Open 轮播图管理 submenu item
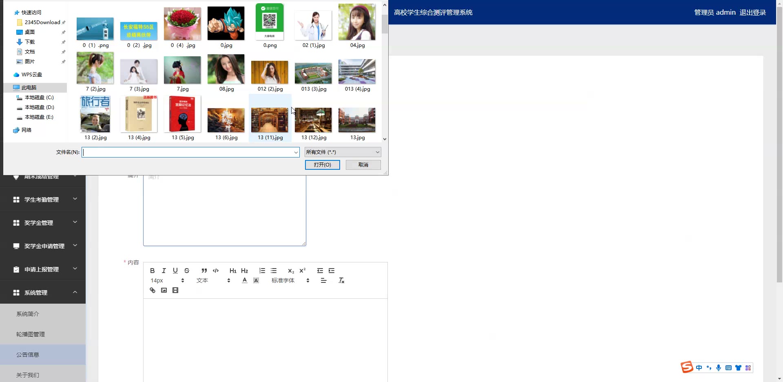 click(x=43, y=334)
